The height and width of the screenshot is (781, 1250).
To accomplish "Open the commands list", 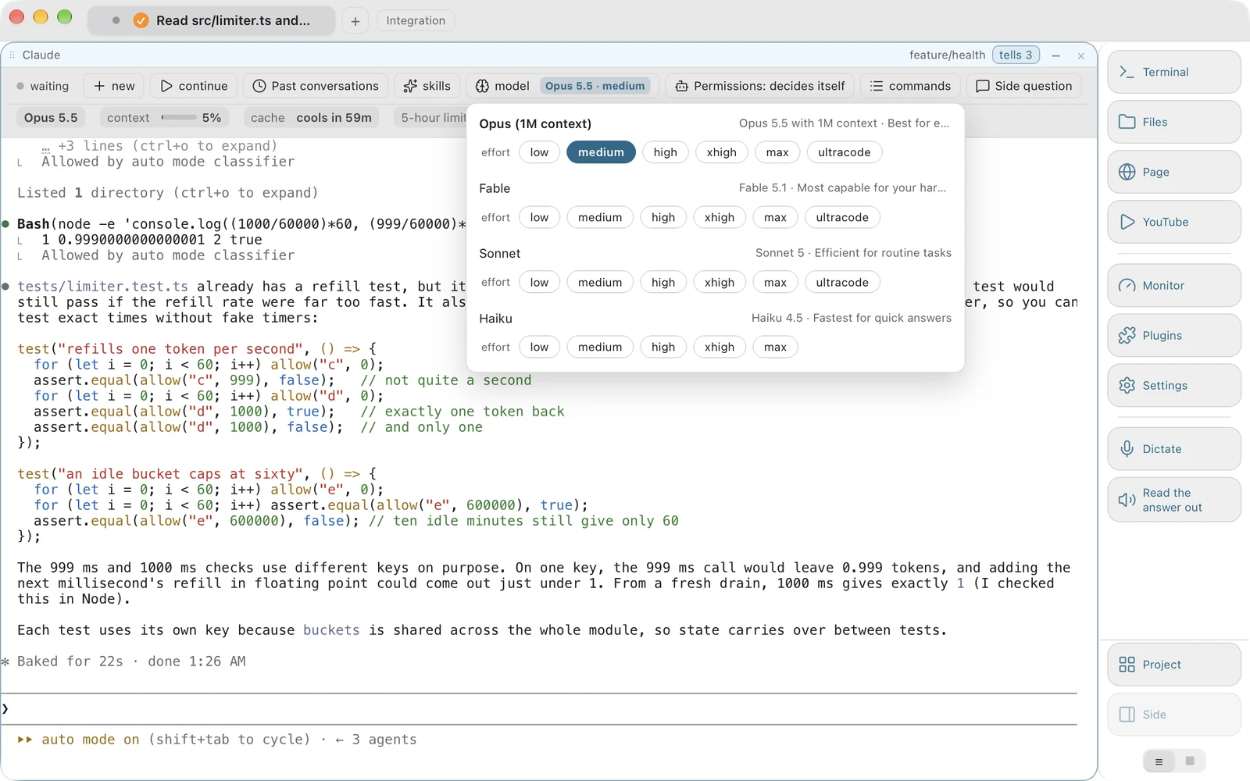I will [x=910, y=86].
